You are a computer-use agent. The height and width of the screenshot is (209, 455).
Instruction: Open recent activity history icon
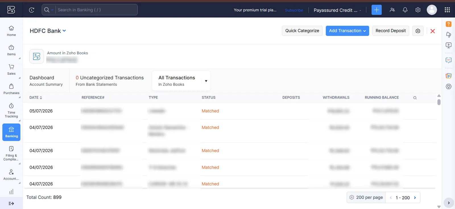coord(32,10)
